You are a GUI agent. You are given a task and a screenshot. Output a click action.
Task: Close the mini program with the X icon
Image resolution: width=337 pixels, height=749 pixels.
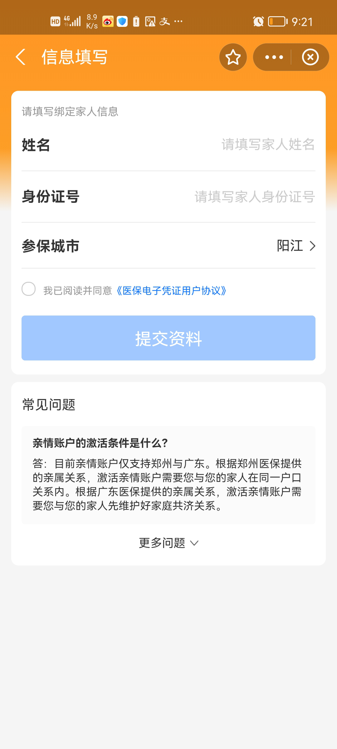point(310,57)
